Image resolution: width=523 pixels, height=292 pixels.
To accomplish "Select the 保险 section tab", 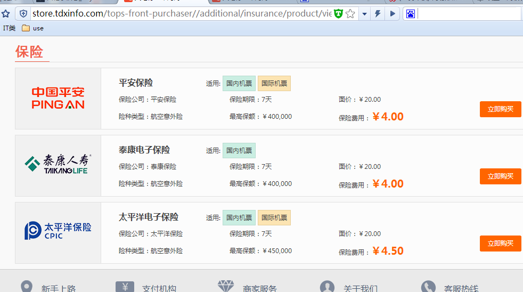I will [29, 52].
